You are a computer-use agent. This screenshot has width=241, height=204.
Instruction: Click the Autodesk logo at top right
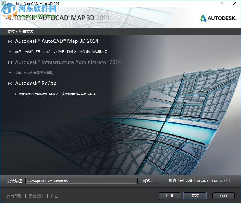[222, 18]
